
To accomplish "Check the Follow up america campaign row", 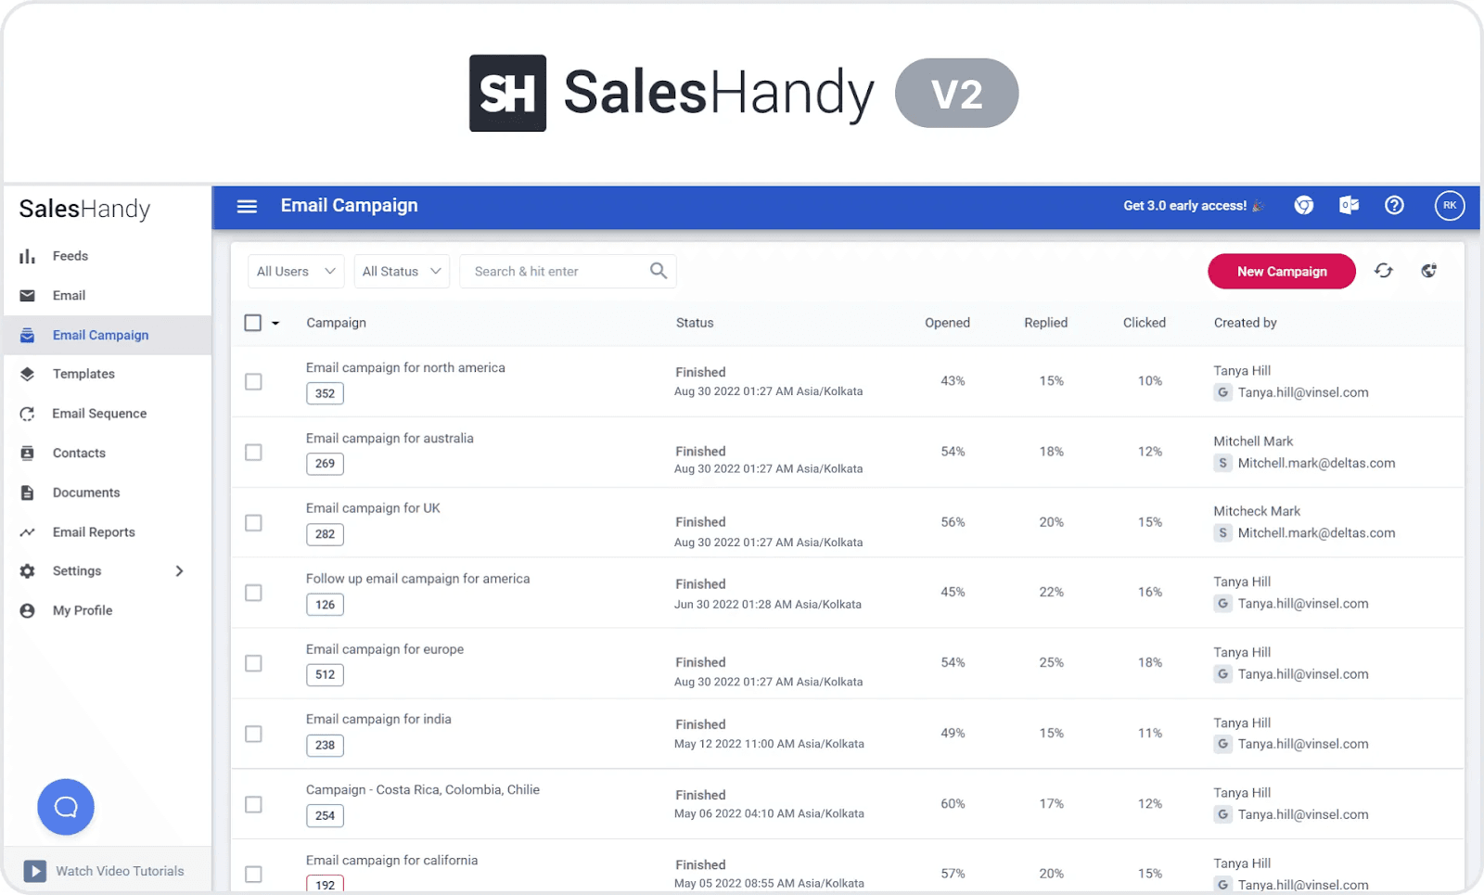I will tap(253, 593).
